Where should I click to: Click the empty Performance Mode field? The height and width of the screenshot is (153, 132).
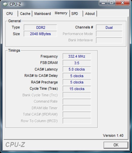[x=109, y=34]
